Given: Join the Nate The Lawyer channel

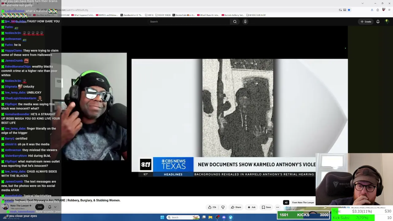Looking at the screenshot, I should coord(40,207).
